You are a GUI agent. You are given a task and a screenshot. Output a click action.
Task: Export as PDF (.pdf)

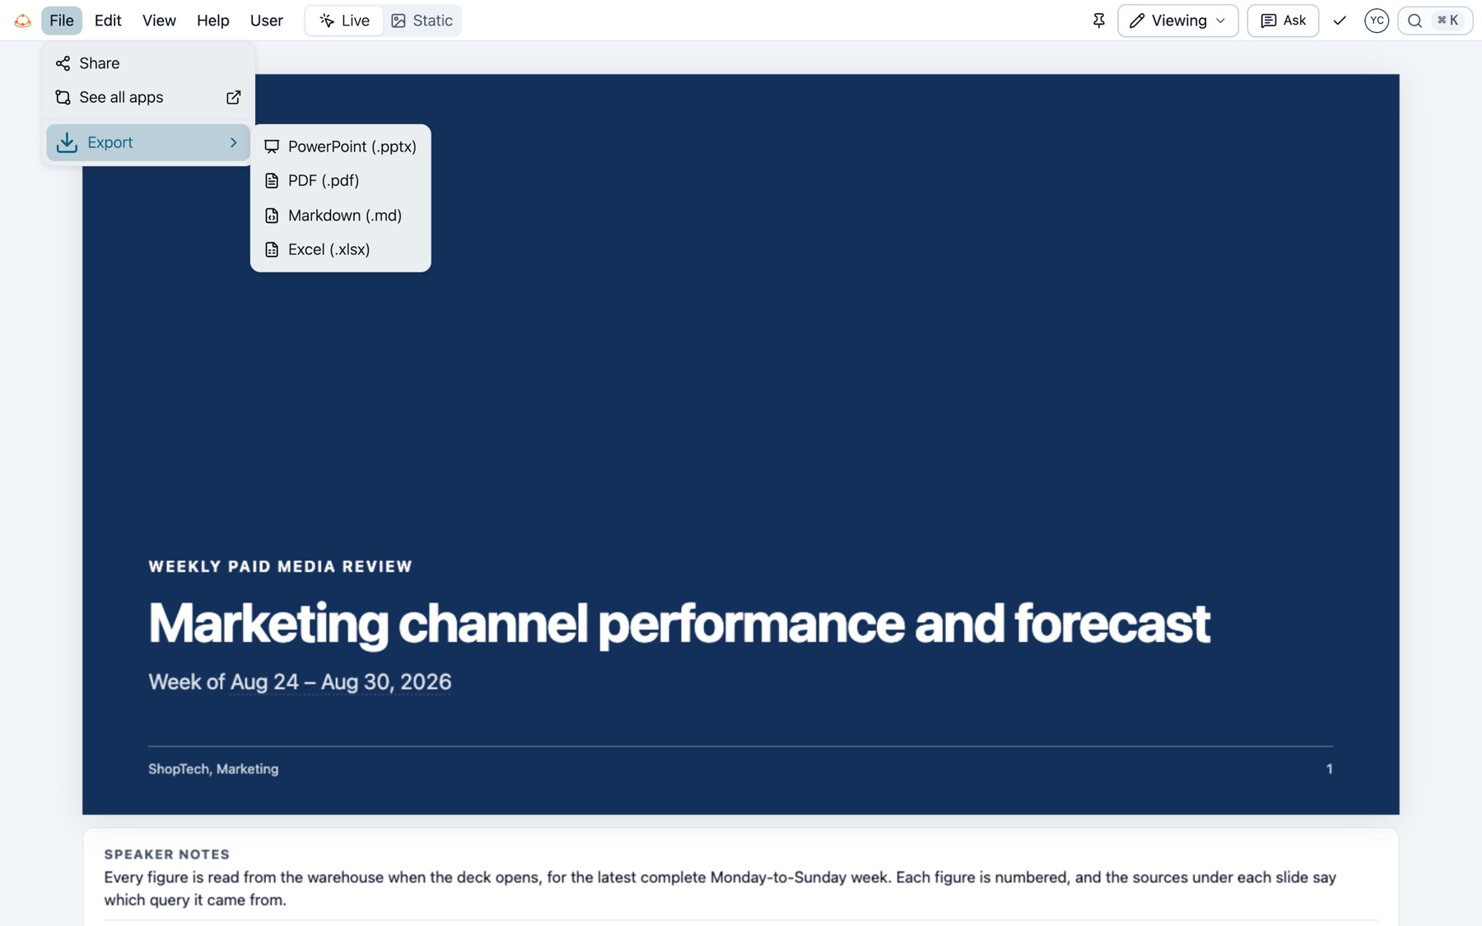click(x=340, y=180)
